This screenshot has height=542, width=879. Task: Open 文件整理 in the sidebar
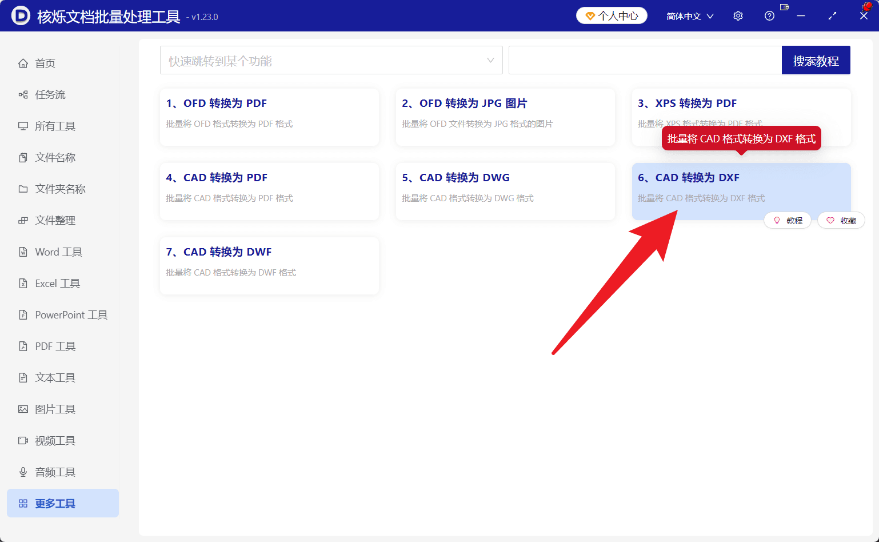[63, 220]
